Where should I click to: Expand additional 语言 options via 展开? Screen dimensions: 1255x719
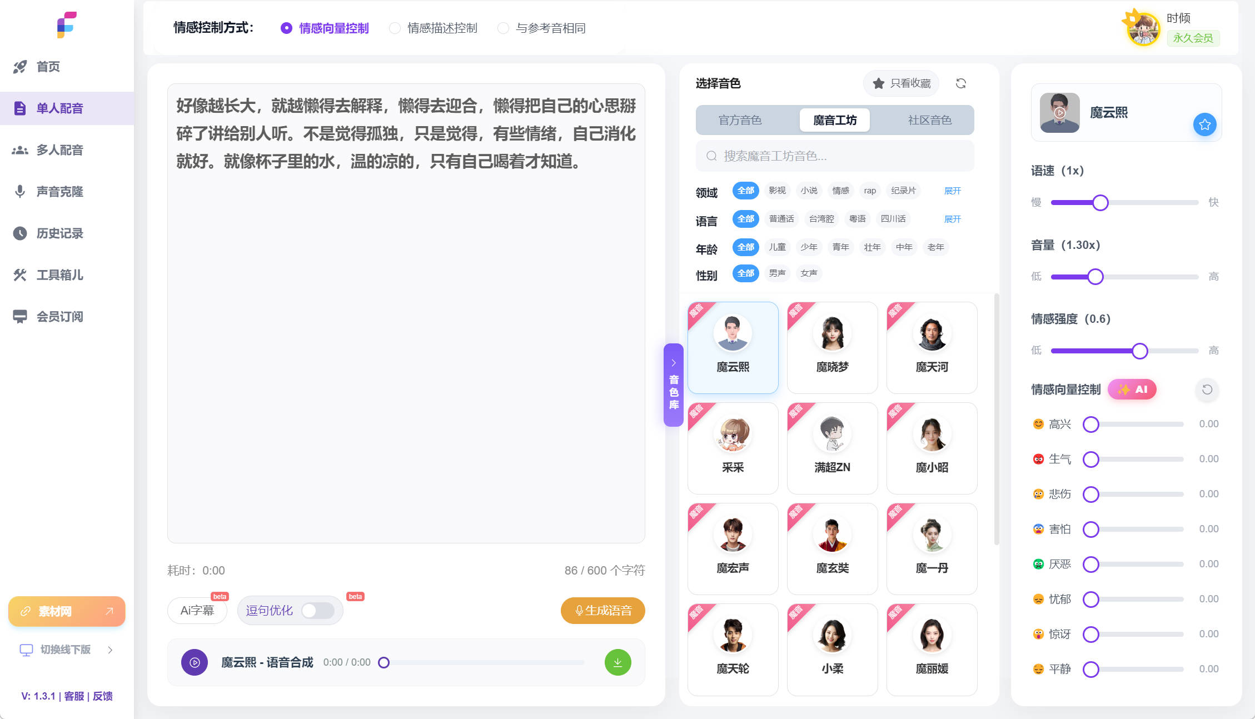coord(953,219)
